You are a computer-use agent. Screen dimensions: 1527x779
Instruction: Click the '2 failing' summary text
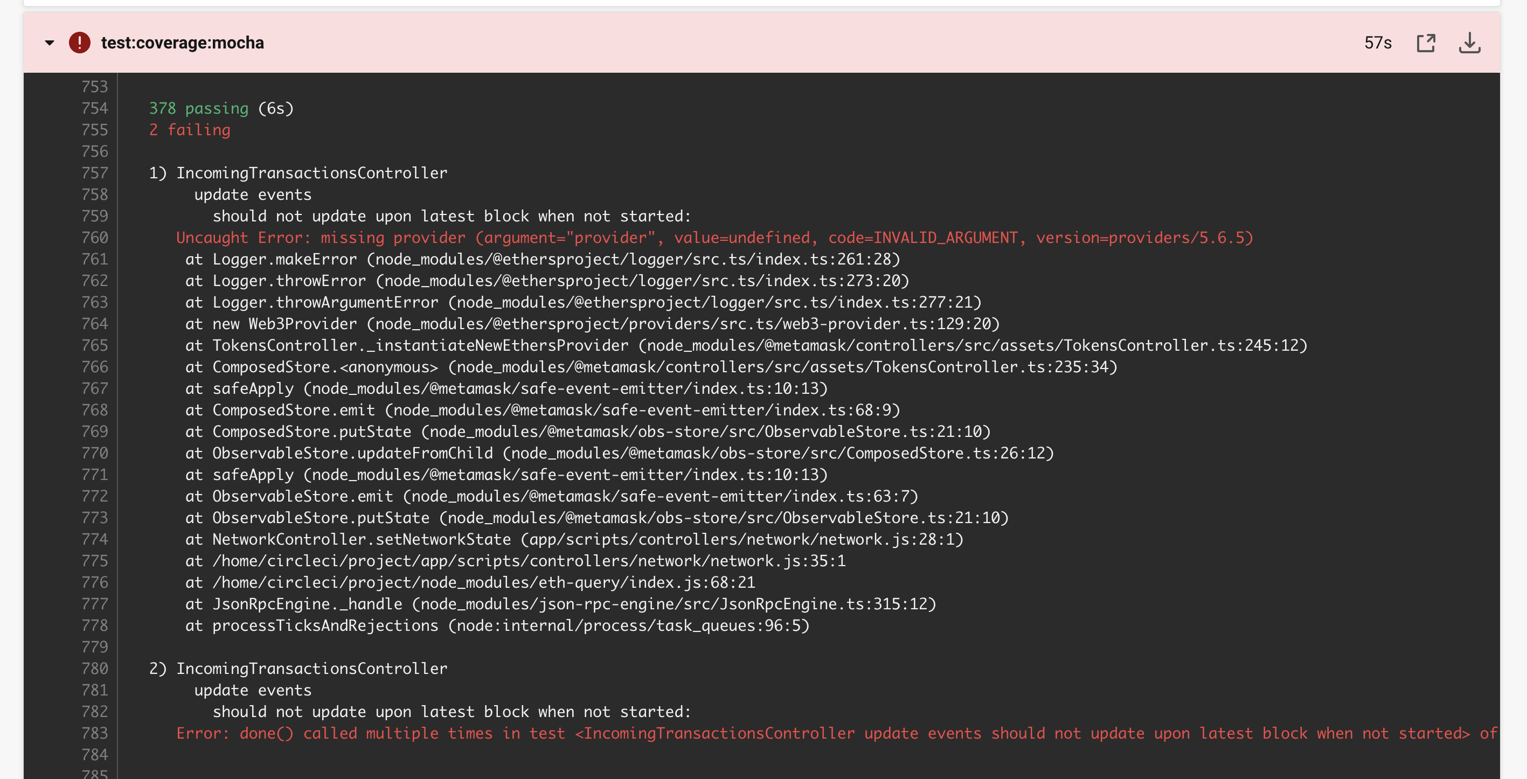(x=189, y=130)
